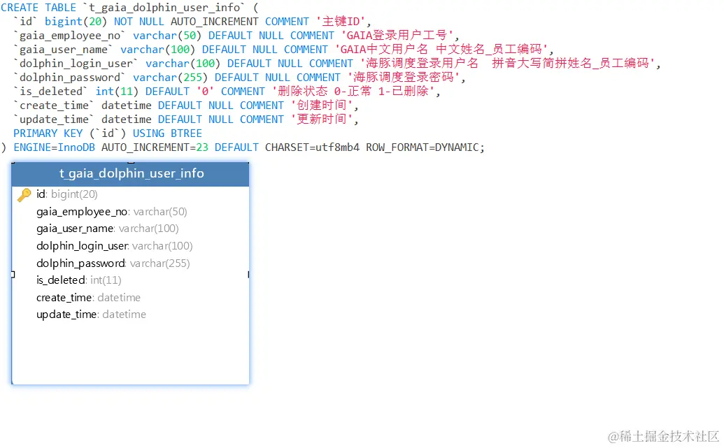The width and height of the screenshot is (724, 448).
Task: Click `gaia_employee_no` column name in SQL code
Action: (x=70, y=36)
